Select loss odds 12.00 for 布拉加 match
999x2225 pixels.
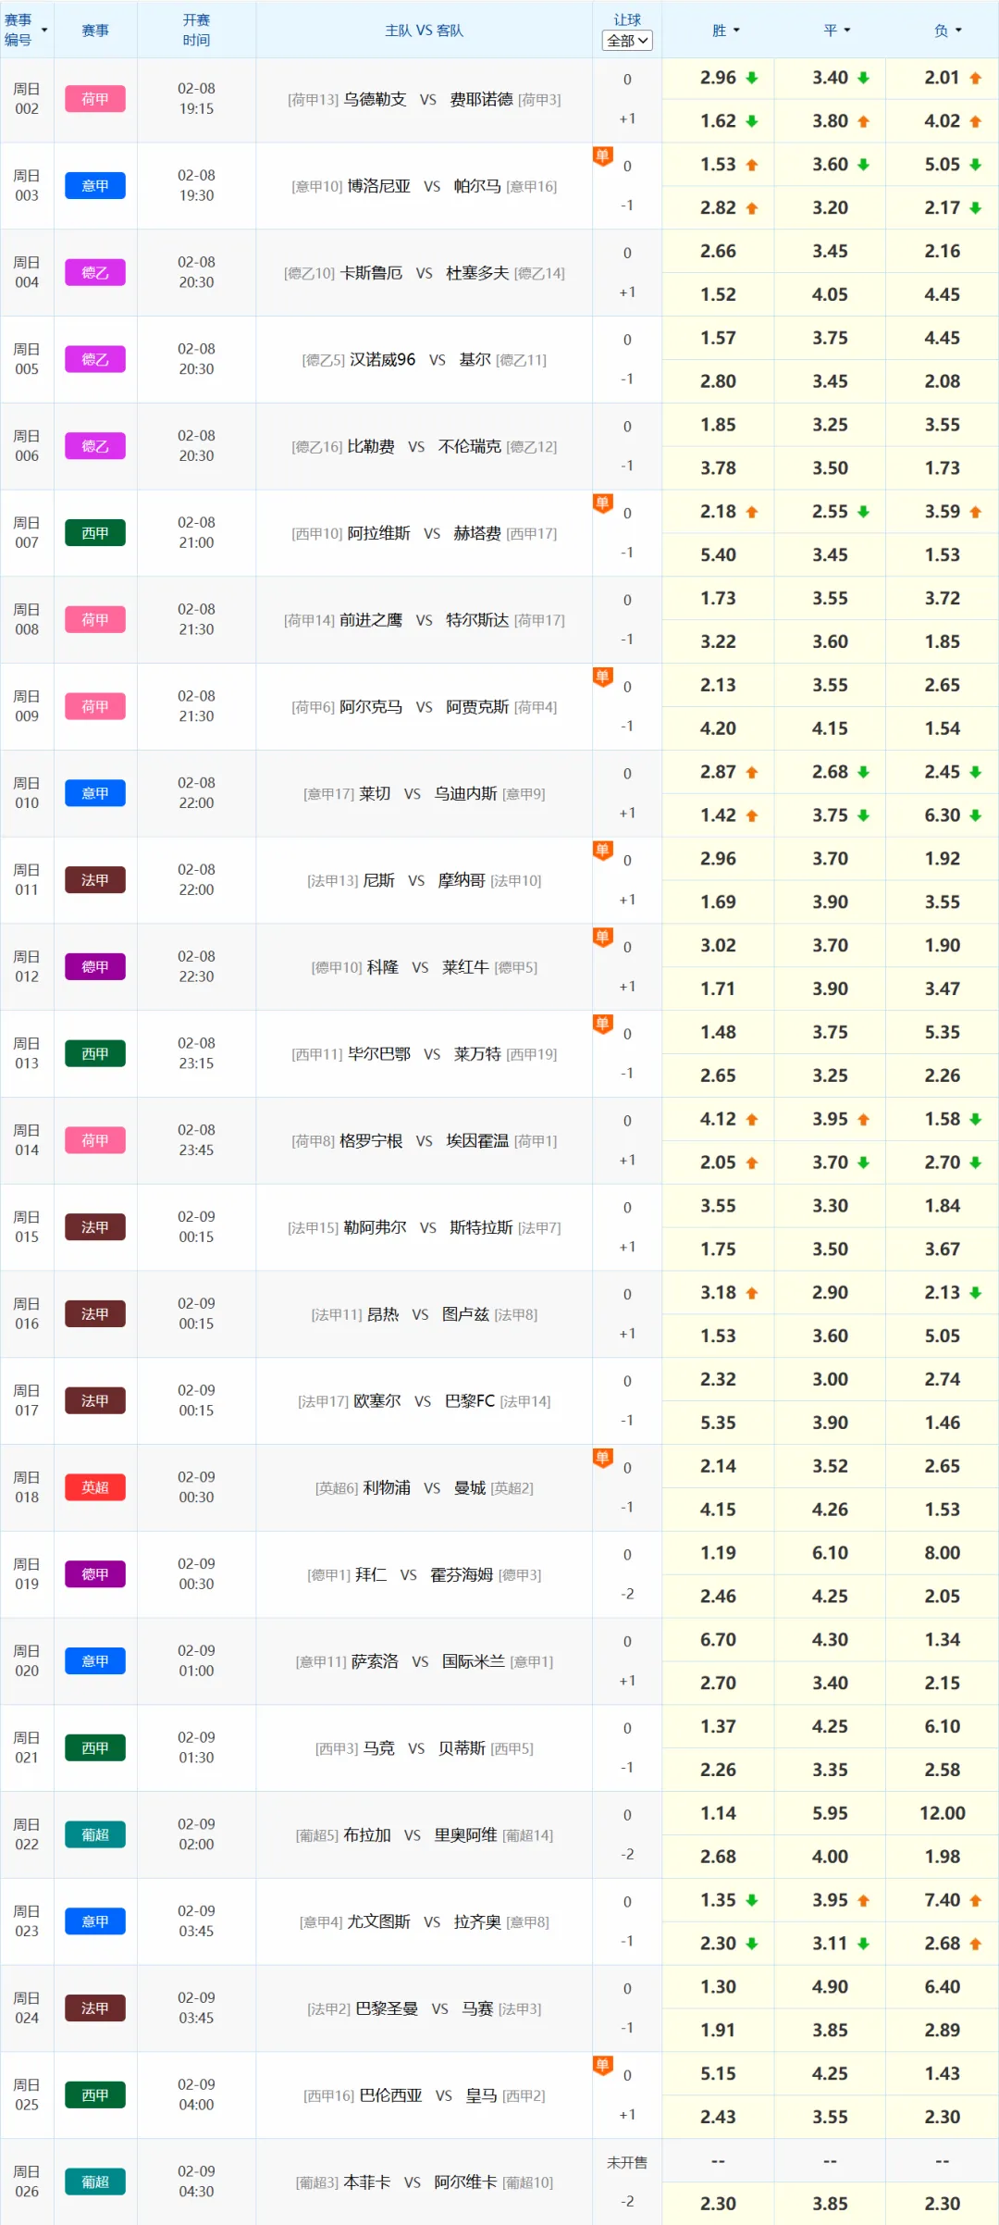[942, 1813]
